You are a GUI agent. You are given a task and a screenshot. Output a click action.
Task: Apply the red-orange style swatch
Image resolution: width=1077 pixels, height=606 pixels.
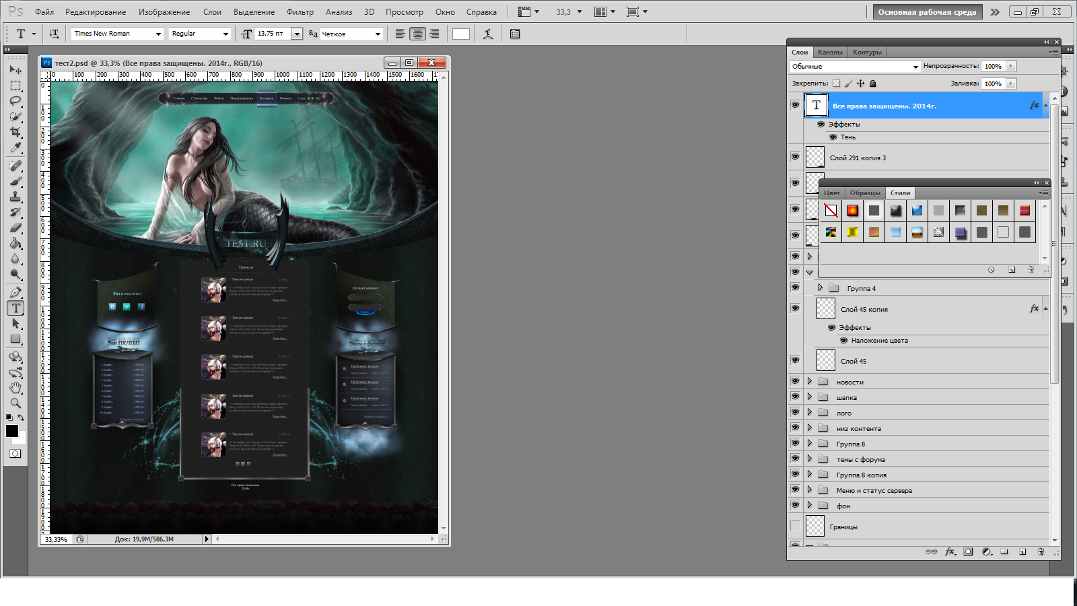point(852,210)
